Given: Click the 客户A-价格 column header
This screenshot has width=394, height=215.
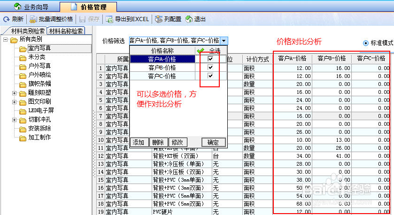Looking at the screenshot, I should pos(292,59).
